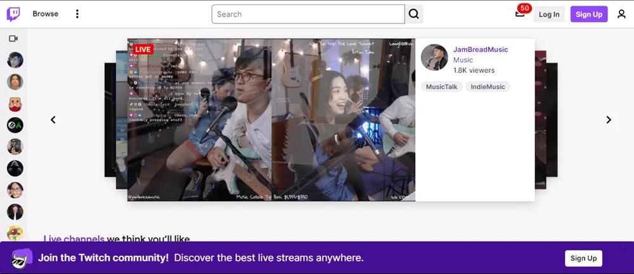Click the featured live stream video

click(x=271, y=120)
